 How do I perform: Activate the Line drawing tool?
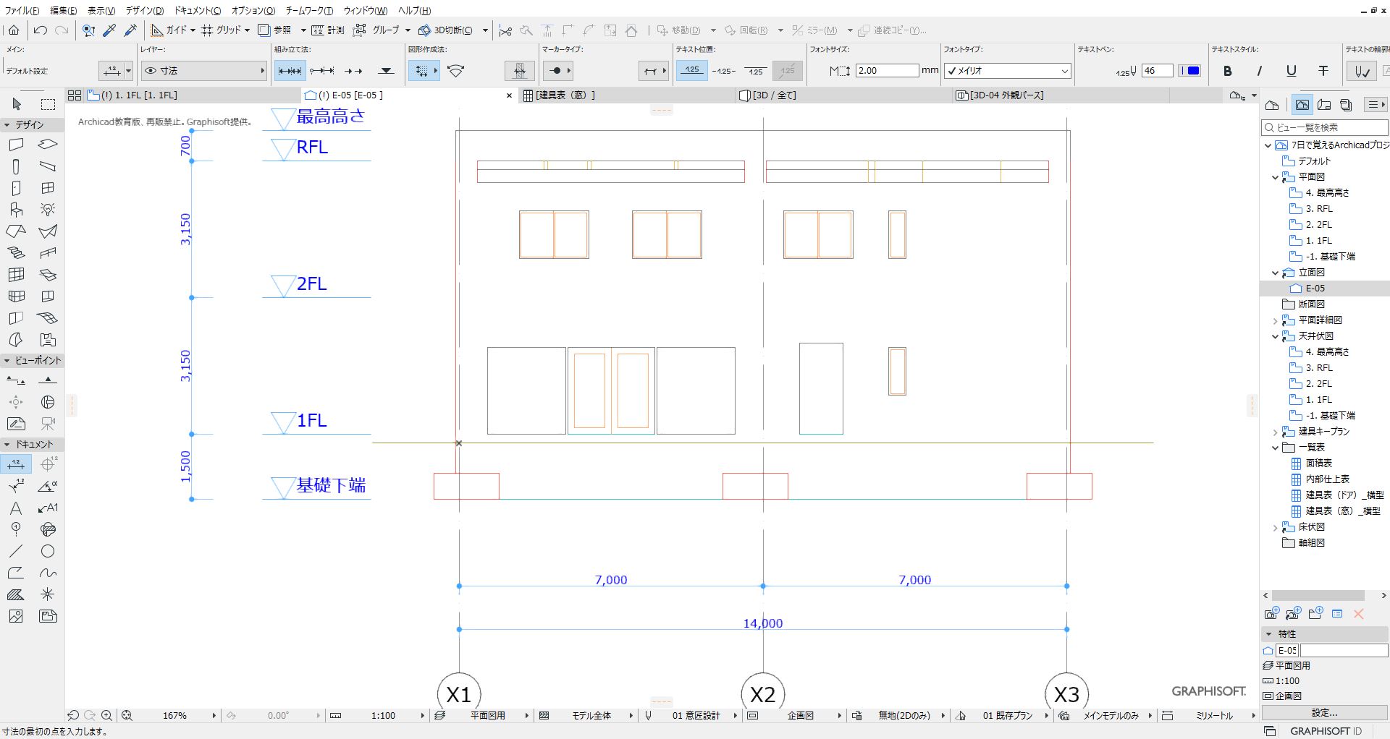coord(16,552)
